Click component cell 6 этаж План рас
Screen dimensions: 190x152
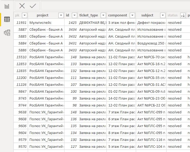121,119
